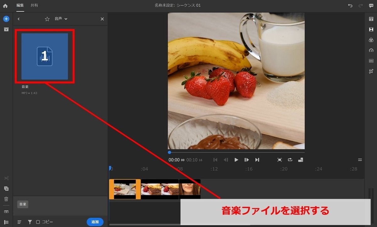Select the woman's face clip in timeline

click(x=190, y=189)
